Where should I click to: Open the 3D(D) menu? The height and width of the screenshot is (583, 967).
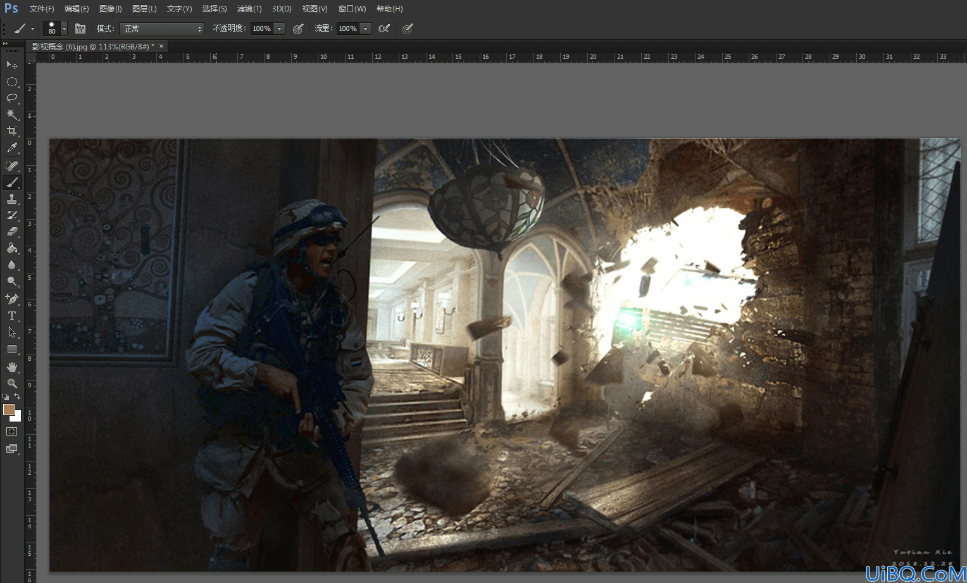point(282,9)
